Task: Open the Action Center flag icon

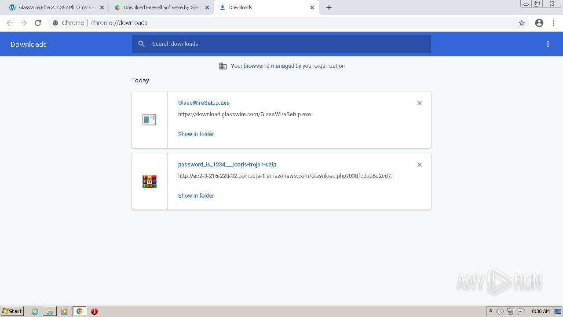Action: point(521,311)
